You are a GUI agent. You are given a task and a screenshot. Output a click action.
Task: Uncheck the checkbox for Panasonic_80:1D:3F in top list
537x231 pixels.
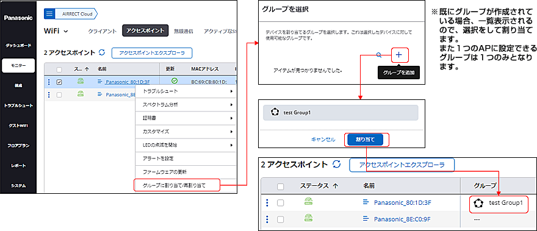point(59,82)
